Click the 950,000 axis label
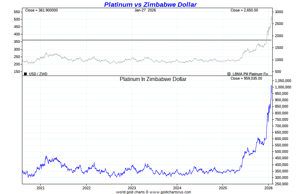The height and width of the screenshot is (194, 301). point(281,94)
